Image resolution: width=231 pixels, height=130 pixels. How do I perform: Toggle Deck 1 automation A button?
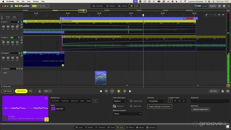coord(22,27)
